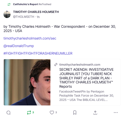The height and width of the screenshot is (117, 124).
Task: Toggle the green ReTruth icon
Action: (x=29, y=112)
